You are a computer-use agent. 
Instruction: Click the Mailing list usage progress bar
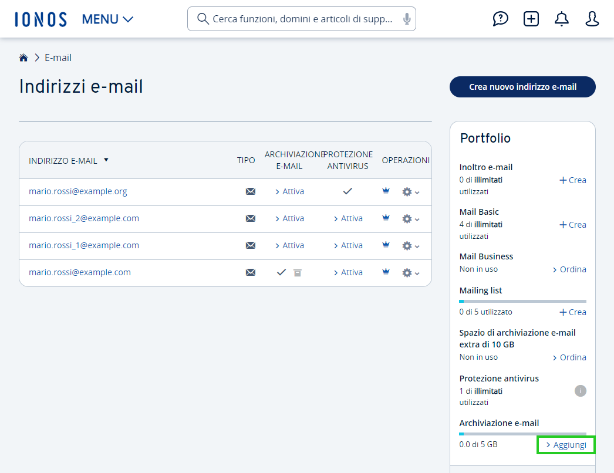pos(523,302)
